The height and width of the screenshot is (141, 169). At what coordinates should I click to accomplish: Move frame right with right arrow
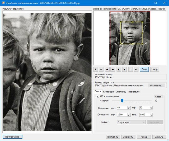(113, 69)
